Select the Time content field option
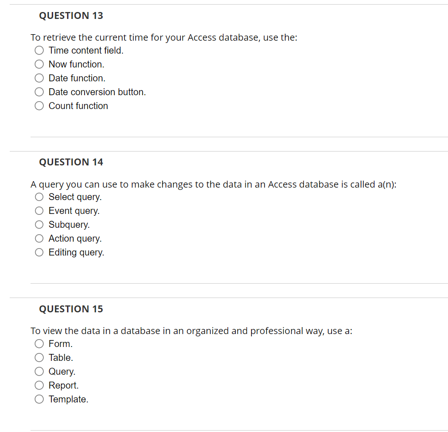The height and width of the screenshot is (432, 448). pos(39,50)
